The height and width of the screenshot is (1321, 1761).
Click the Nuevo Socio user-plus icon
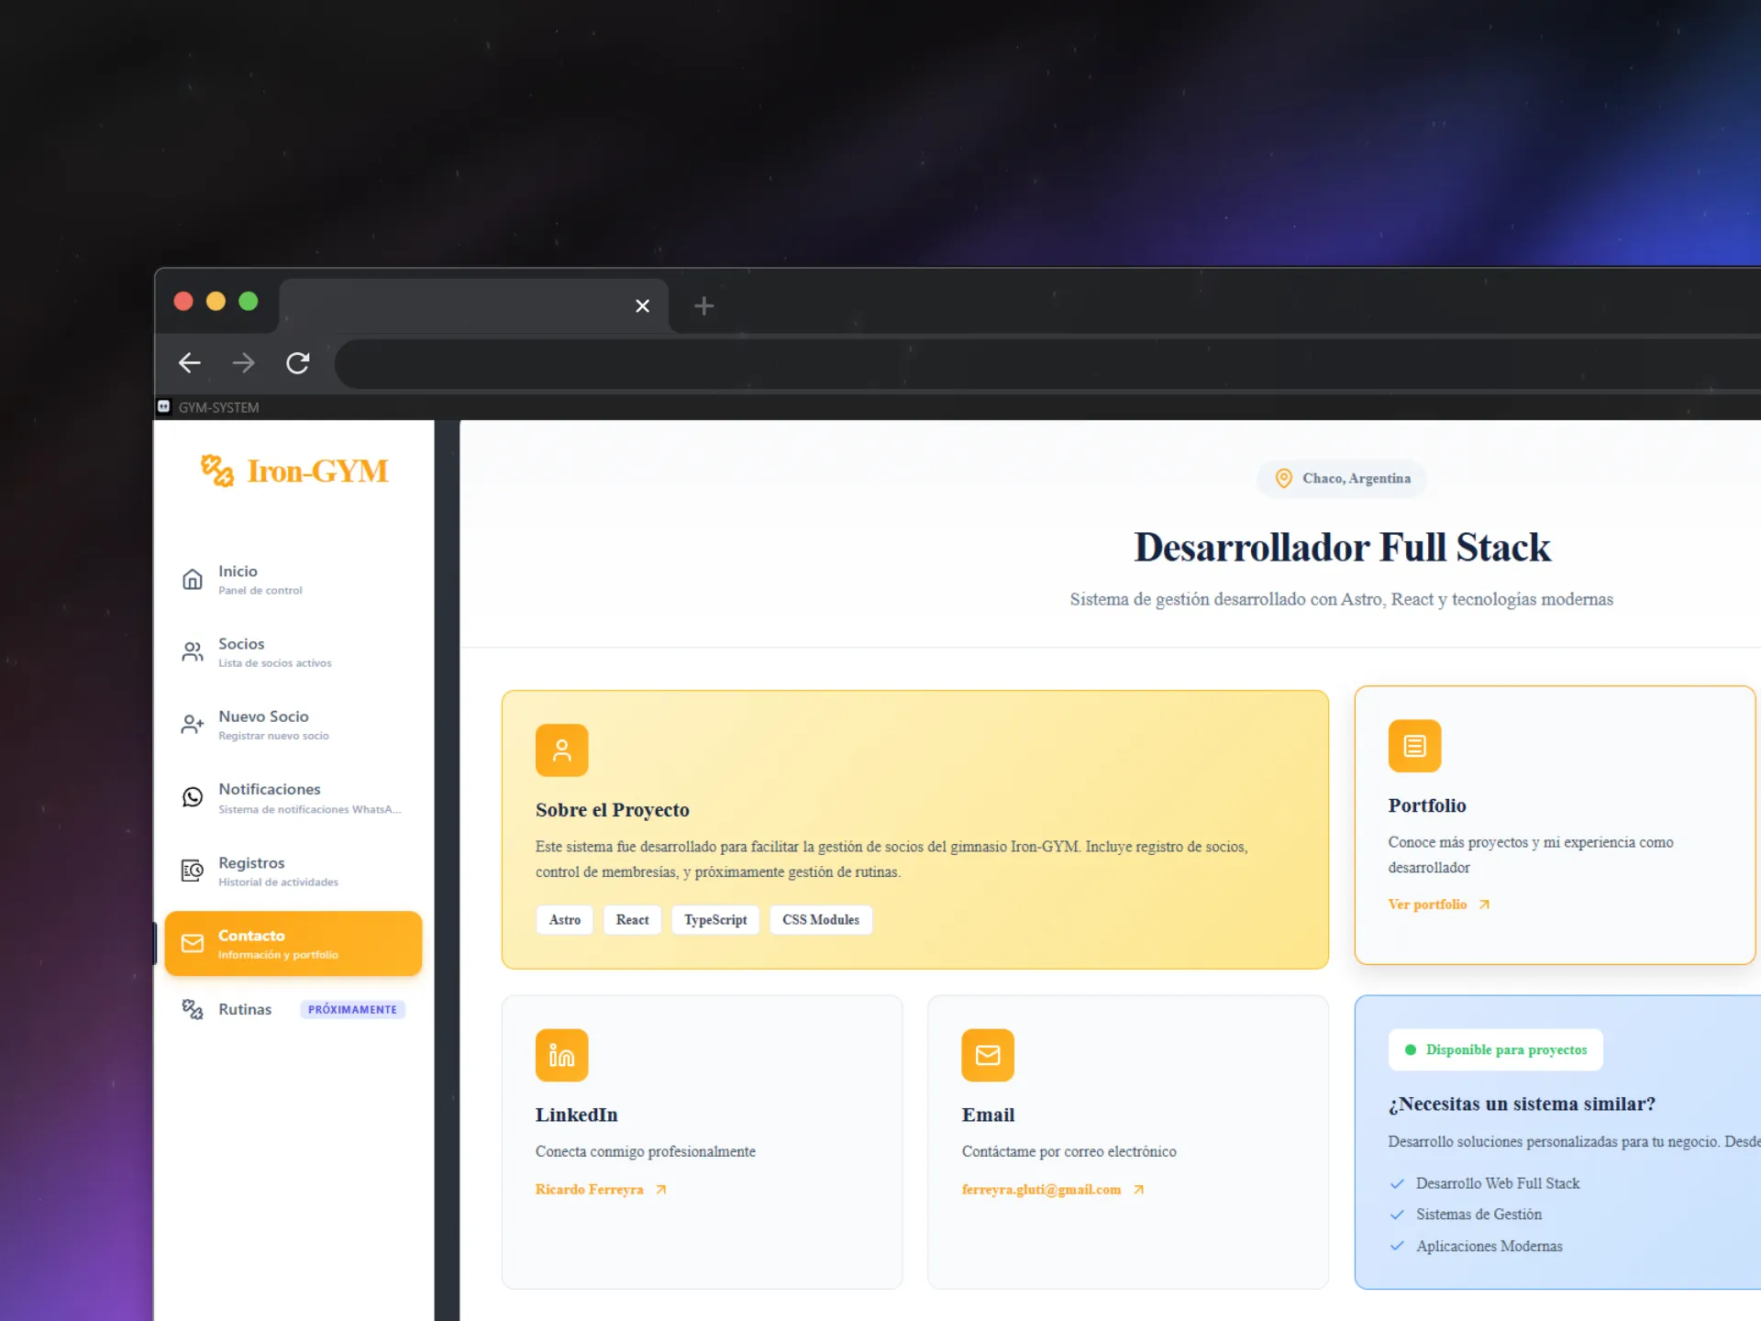(193, 725)
